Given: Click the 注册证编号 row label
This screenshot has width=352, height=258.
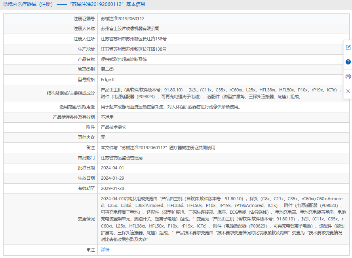Looking at the screenshot, I should (x=84, y=19).
